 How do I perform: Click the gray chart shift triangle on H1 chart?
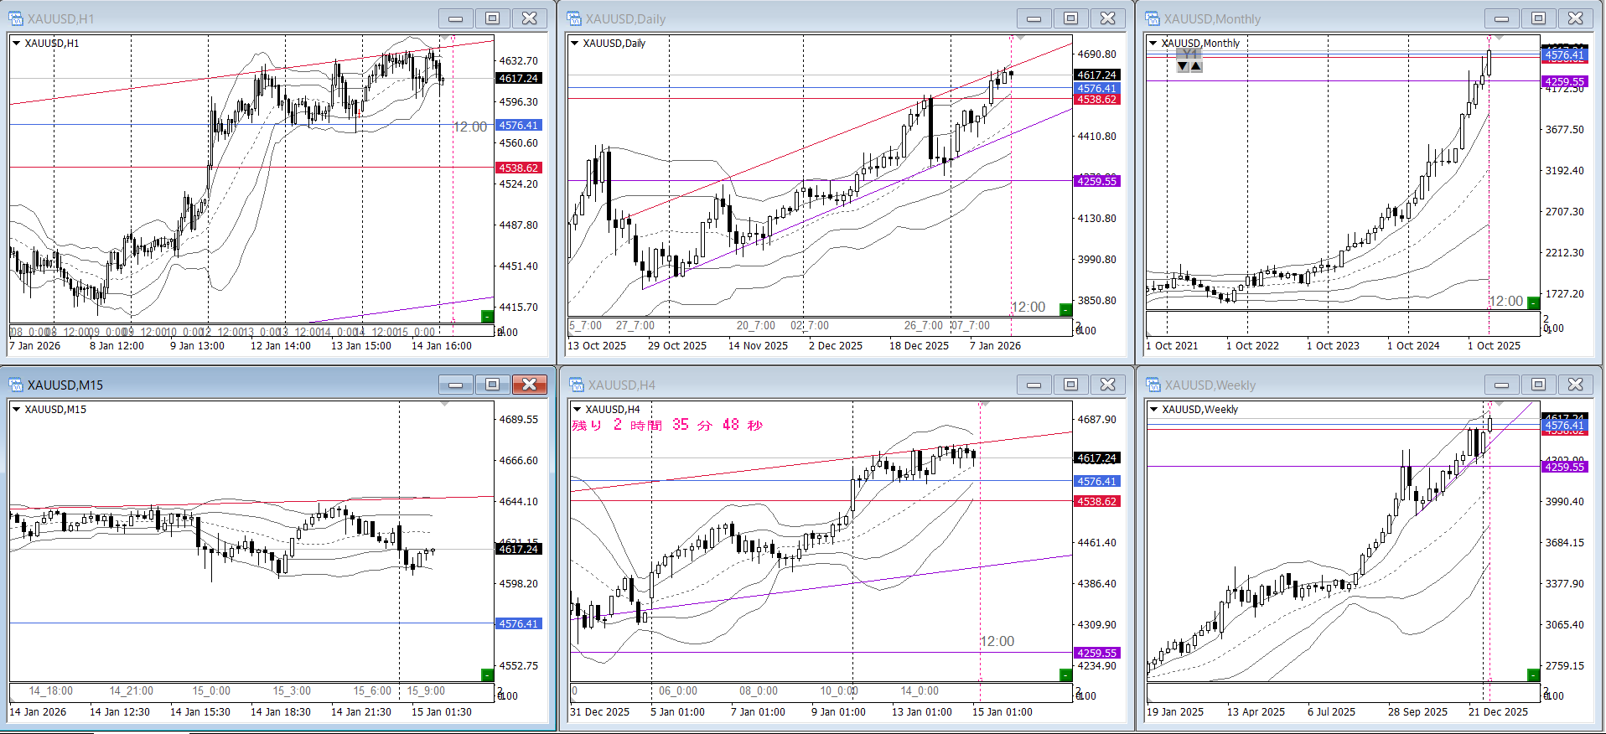(444, 38)
